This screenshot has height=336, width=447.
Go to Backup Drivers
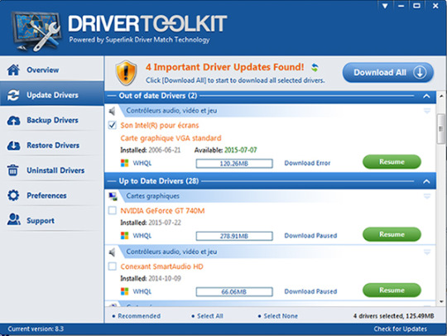(x=52, y=119)
